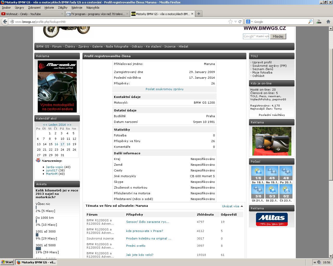Switch to Wohnout - Cinely YouTube tab
This screenshot has width=333, height=266.
pyautogui.click(x=33, y=14)
